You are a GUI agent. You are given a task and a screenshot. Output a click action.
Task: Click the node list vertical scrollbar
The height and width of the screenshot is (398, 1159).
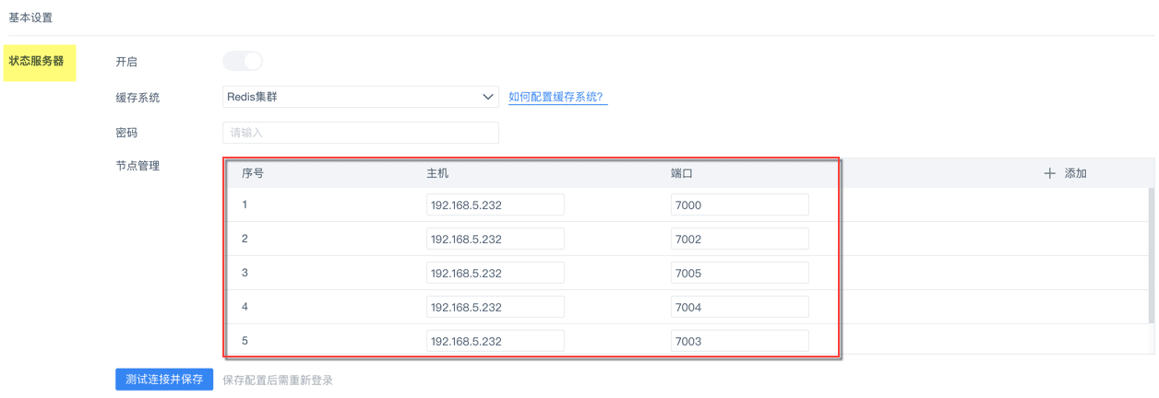[1151, 253]
